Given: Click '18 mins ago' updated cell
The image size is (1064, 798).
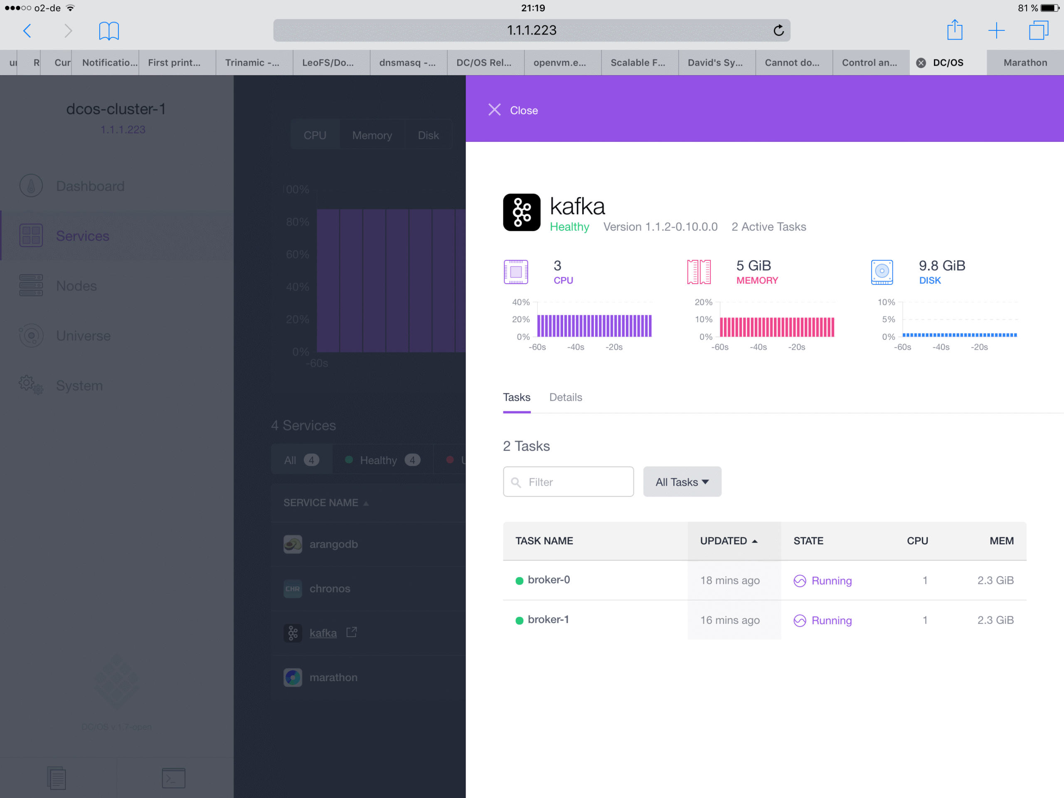Looking at the screenshot, I should pyautogui.click(x=730, y=580).
